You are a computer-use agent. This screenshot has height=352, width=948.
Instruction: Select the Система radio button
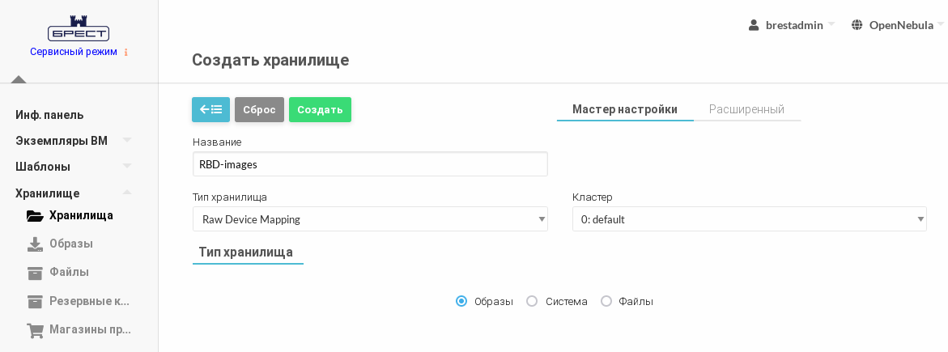[532, 301]
